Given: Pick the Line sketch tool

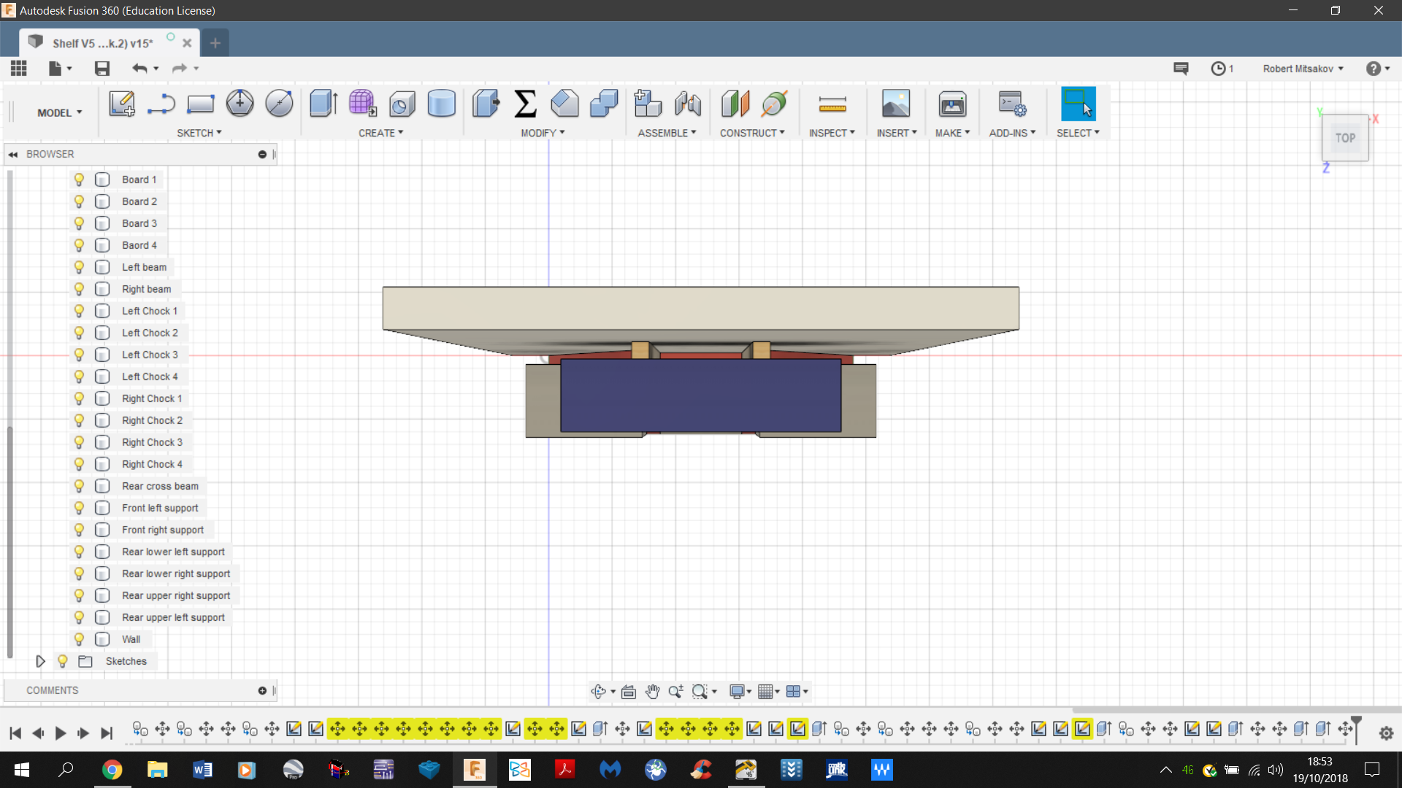Looking at the screenshot, I should 161,104.
